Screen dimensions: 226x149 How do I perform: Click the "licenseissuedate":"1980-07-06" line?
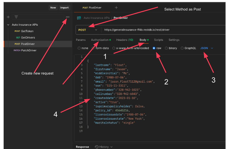click(120, 115)
